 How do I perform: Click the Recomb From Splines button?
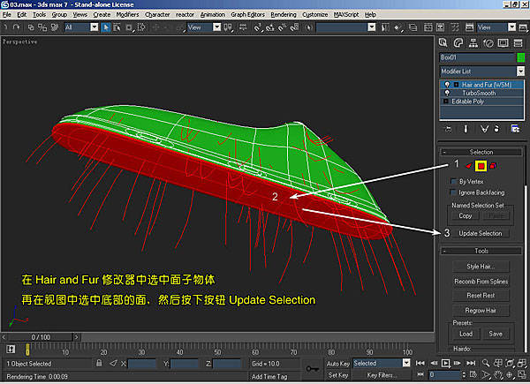(x=481, y=282)
